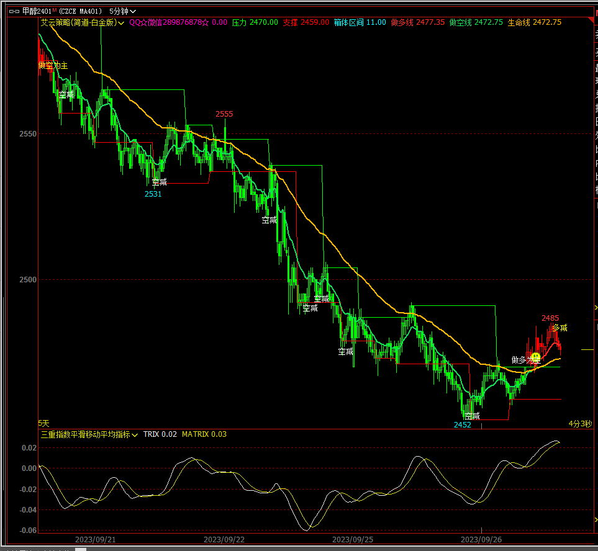Click the 2023/09/25 date on time axis

tap(353, 539)
